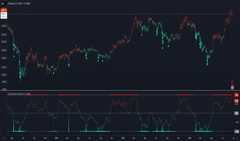The image size is (240, 141).
Task: Click the Ethereum / U.S. Dollar chart title
Action: click(19, 4)
